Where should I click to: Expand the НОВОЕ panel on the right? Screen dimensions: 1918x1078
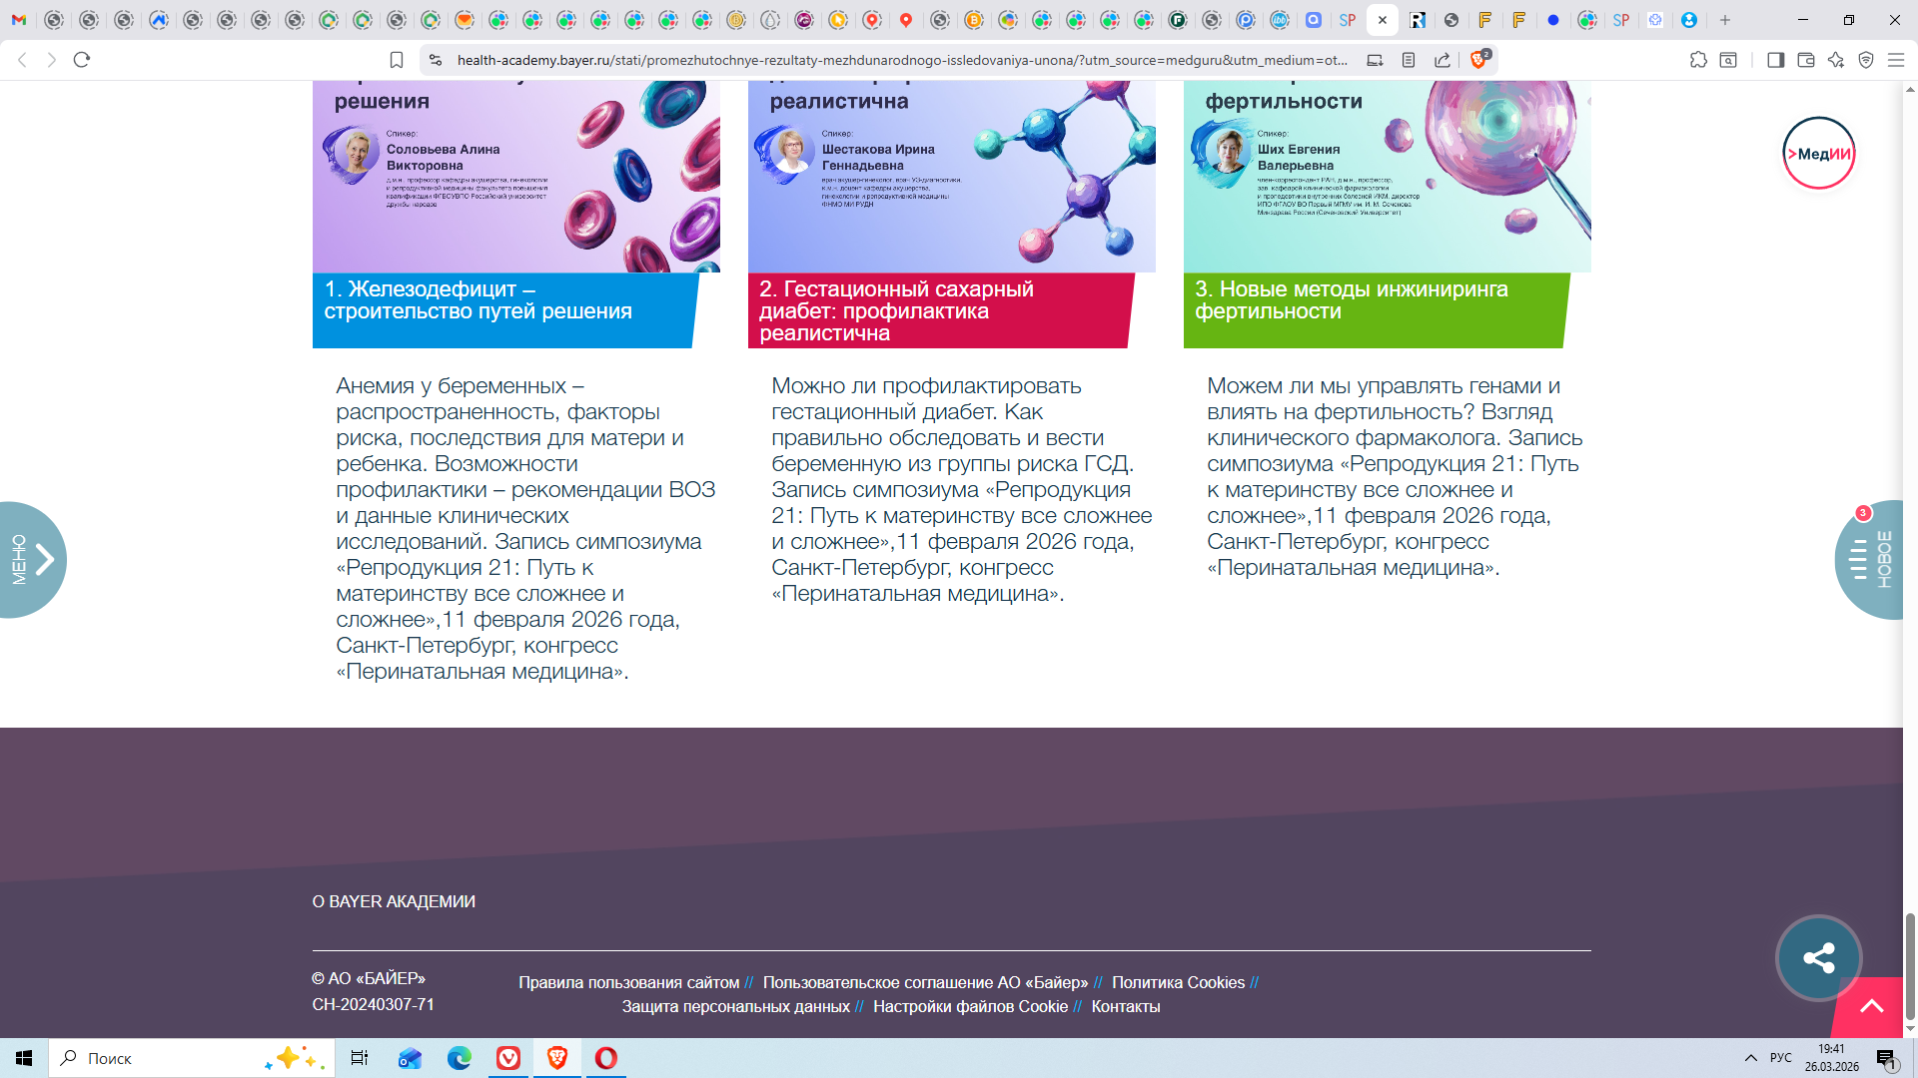tap(1871, 559)
